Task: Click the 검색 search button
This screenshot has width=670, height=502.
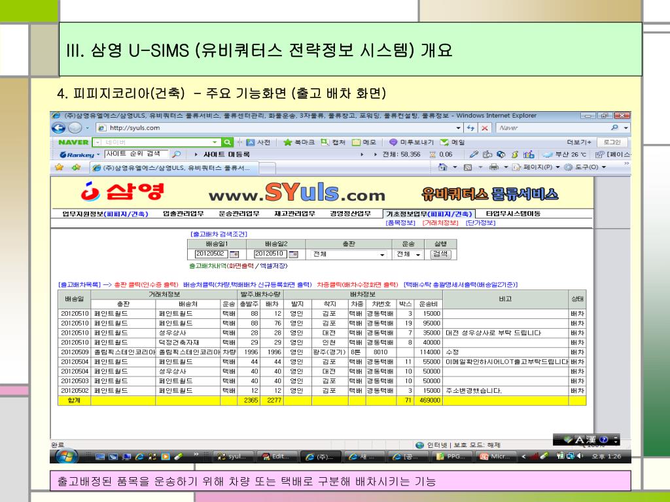Action: [x=440, y=254]
